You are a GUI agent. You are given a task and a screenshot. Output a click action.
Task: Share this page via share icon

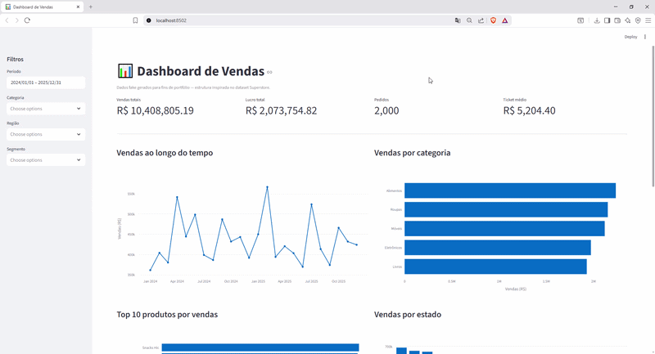tap(481, 20)
